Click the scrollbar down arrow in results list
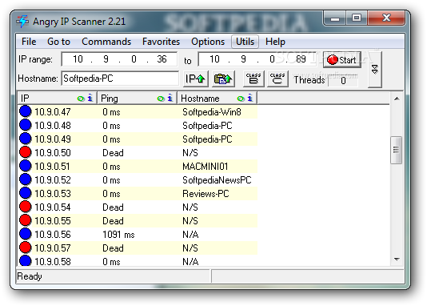Viewport: 427px width, 306px height. pyautogui.click(x=397, y=260)
